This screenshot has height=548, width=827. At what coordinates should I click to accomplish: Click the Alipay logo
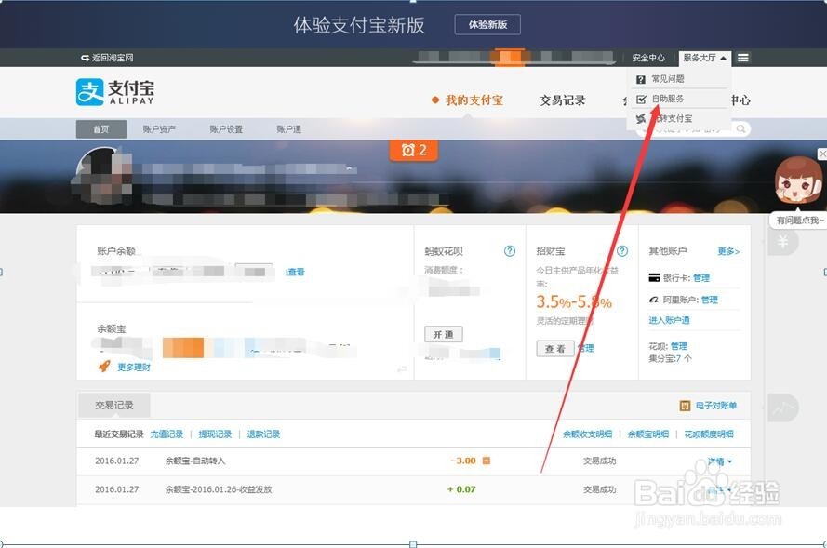115,92
